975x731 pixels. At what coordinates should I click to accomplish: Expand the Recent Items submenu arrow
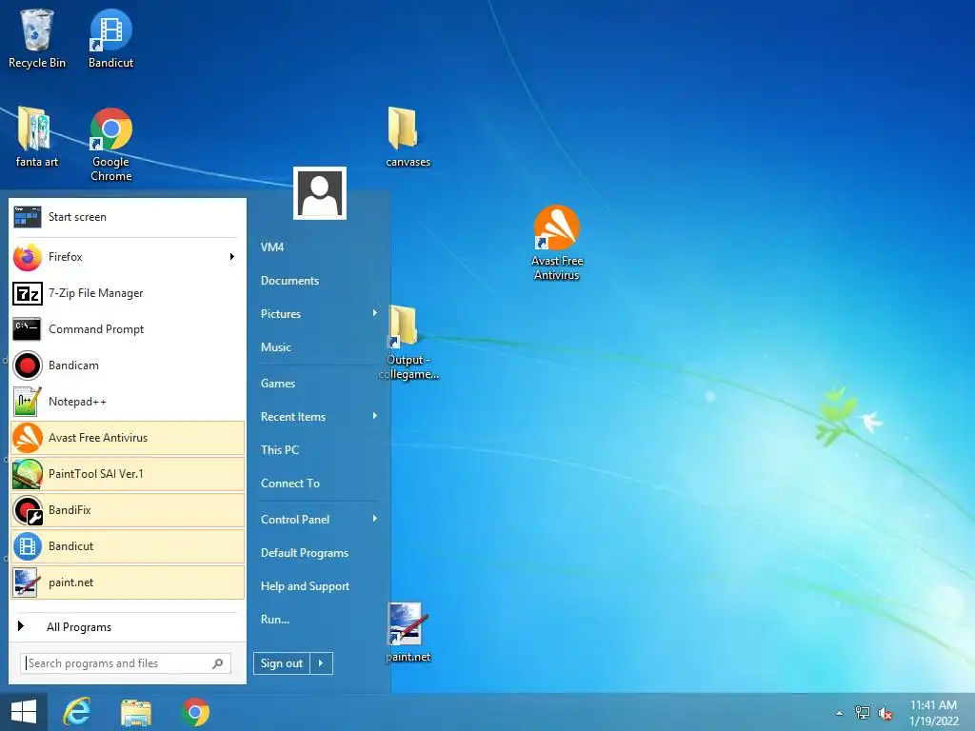click(x=375, y=416)
